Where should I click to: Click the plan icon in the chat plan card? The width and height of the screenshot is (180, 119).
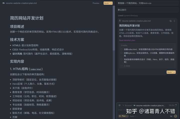120,21
